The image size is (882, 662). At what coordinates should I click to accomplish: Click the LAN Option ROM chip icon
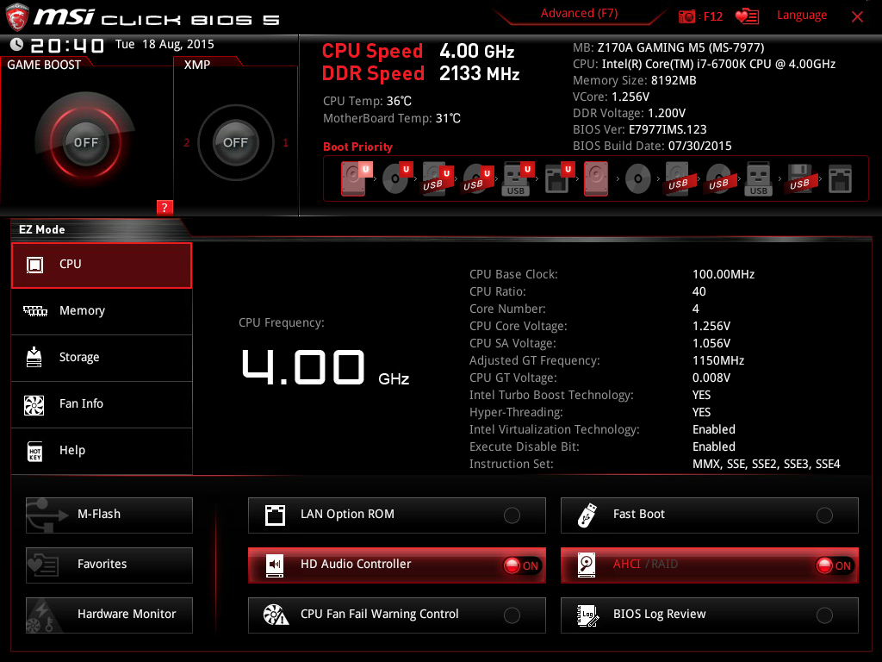(x=275, y=515)
